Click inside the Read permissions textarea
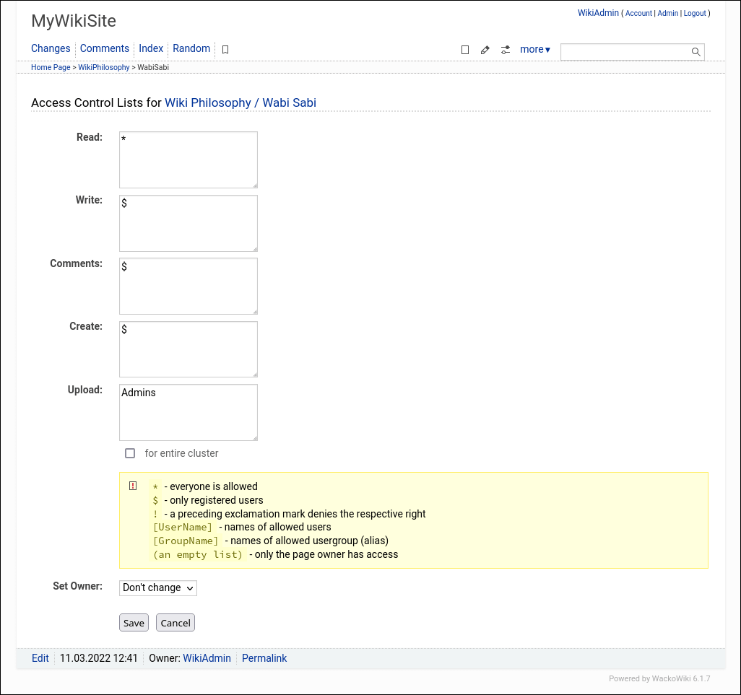 point(188,159)
